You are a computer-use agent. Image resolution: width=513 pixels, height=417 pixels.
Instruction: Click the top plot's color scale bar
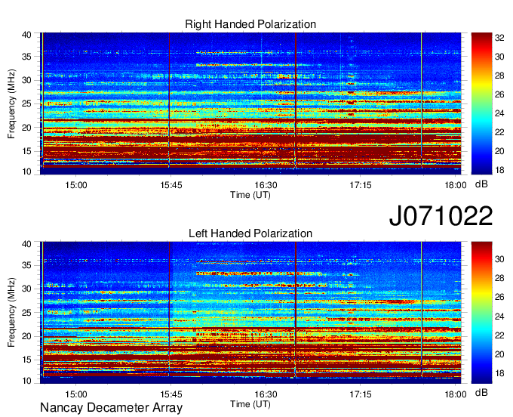(481, 103)
